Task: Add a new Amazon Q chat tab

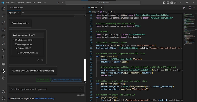Action: [23, 13]
